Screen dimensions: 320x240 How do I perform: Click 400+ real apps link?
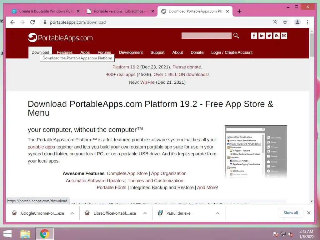[x=120, y=74]
